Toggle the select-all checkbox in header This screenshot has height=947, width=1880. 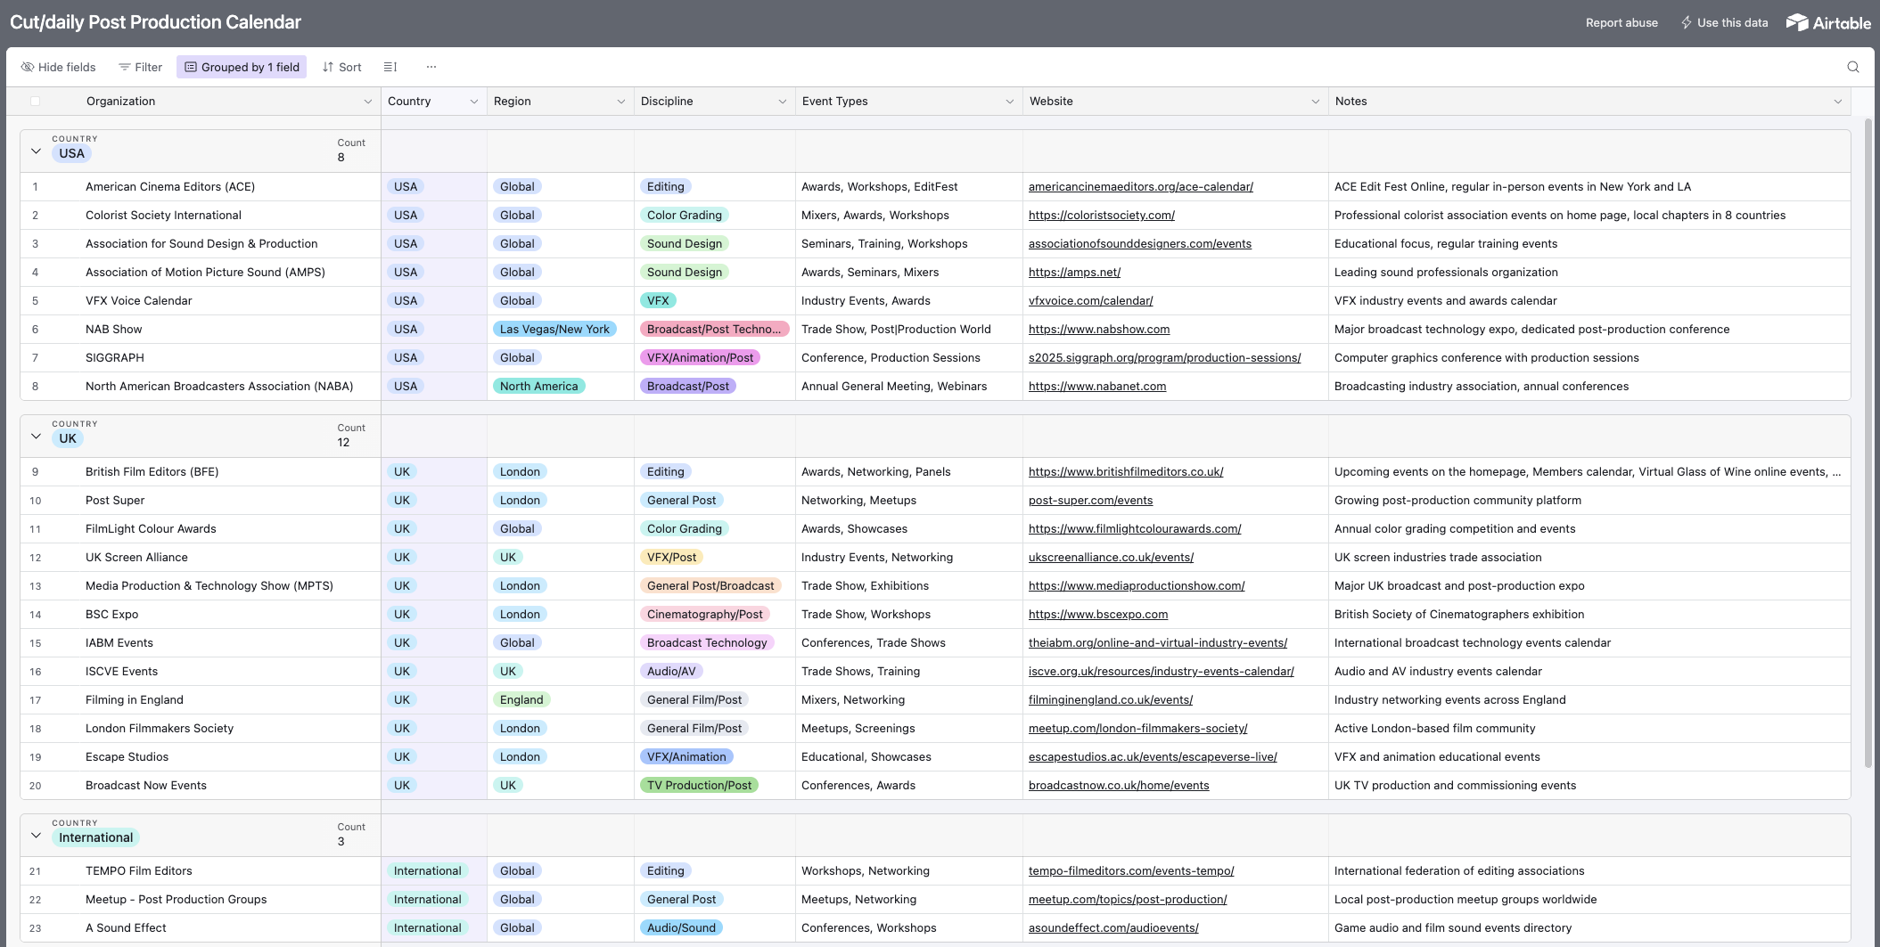click(36, 102)
